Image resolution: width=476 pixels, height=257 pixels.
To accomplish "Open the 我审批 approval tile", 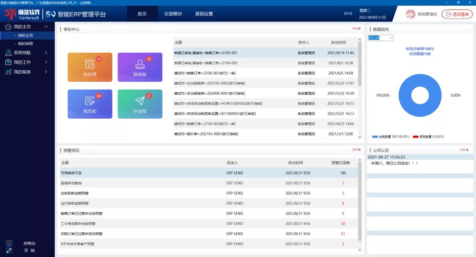I will [140, 67].
